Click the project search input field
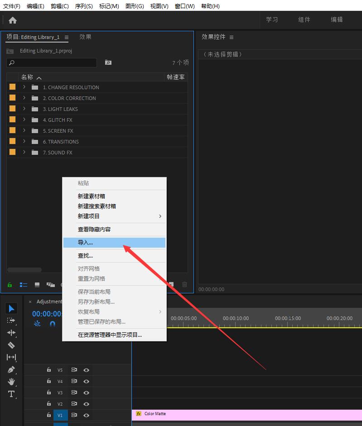 (52, 63)
